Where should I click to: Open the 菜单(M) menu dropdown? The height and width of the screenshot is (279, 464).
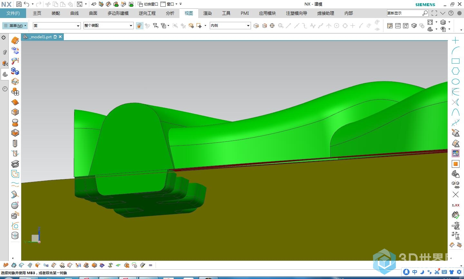[x=15, y=25]
